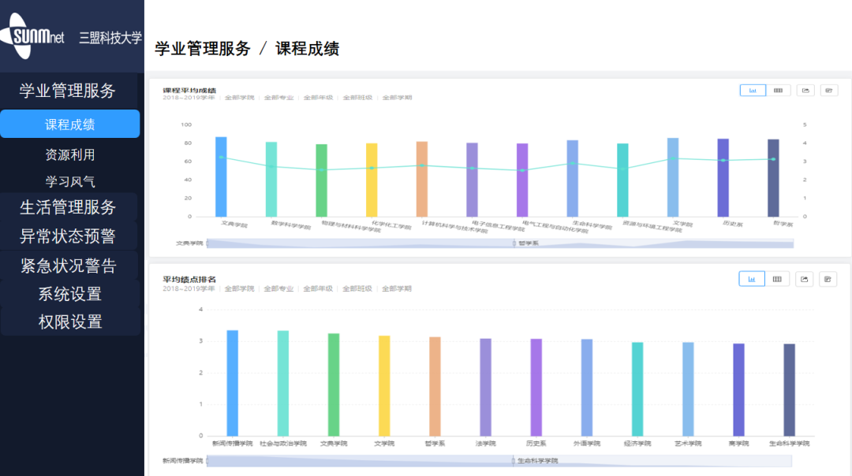Image resolution: width=852 pixels, height=476 pixels.
Task: Open the export icon on 课程平均成绩 panel
Action: pos(804,90)
